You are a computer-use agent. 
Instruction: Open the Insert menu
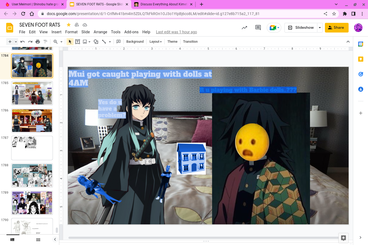(x=57, y=32)
